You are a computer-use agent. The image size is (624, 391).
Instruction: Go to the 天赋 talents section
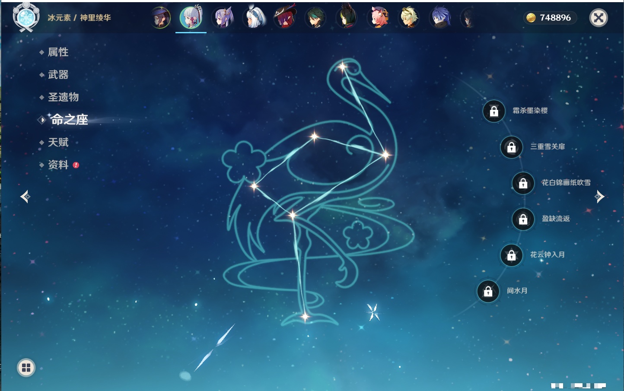58,143
